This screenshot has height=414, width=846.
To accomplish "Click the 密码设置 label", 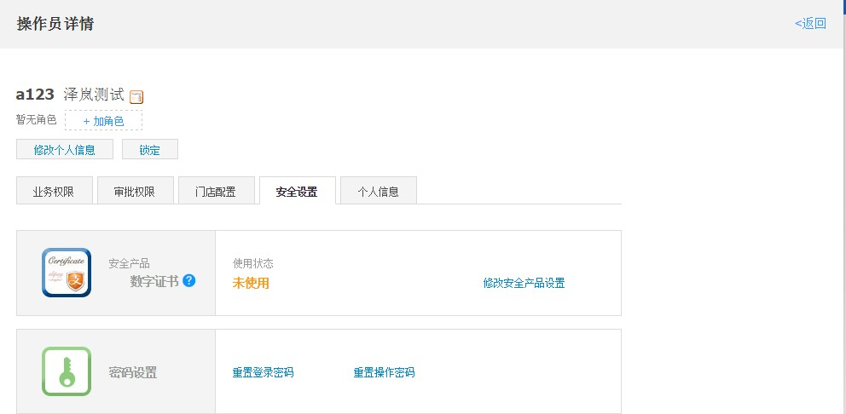I will [x=132, y=372].
